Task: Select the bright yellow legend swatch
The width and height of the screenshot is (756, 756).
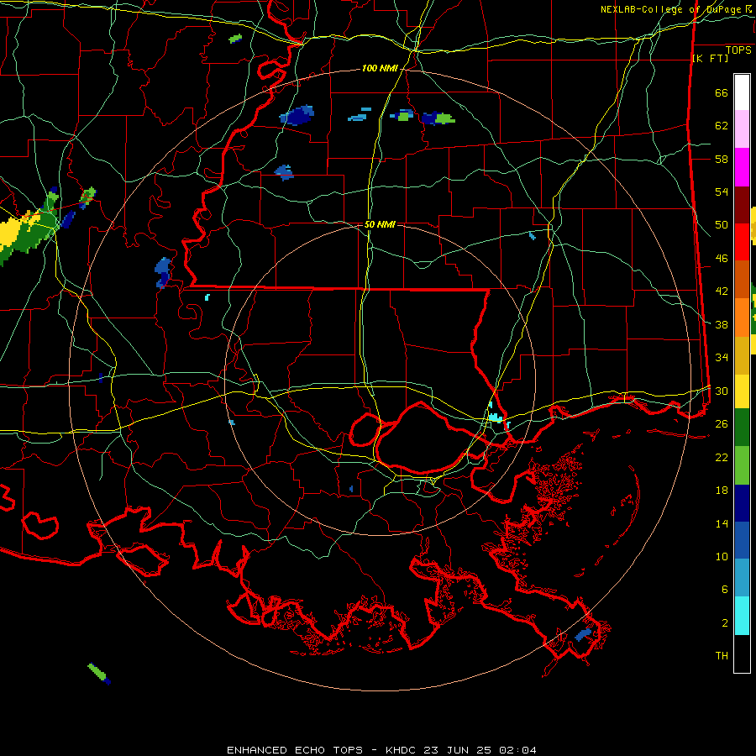Action: coord(742,391)
